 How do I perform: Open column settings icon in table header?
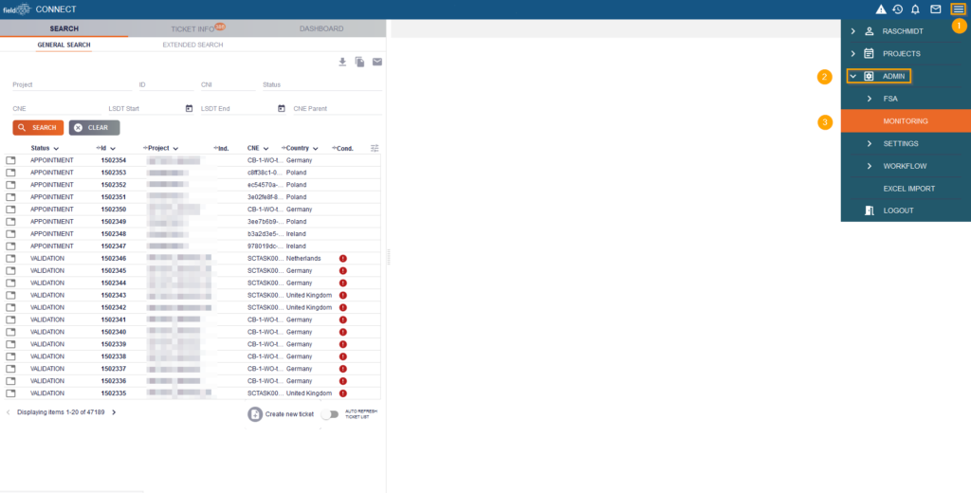pos(375,148)
